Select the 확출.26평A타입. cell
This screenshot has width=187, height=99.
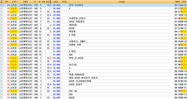tap(122, 75)
